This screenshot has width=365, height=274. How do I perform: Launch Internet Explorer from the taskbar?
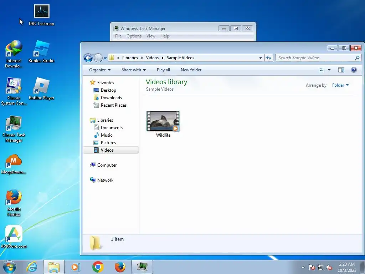32,267
